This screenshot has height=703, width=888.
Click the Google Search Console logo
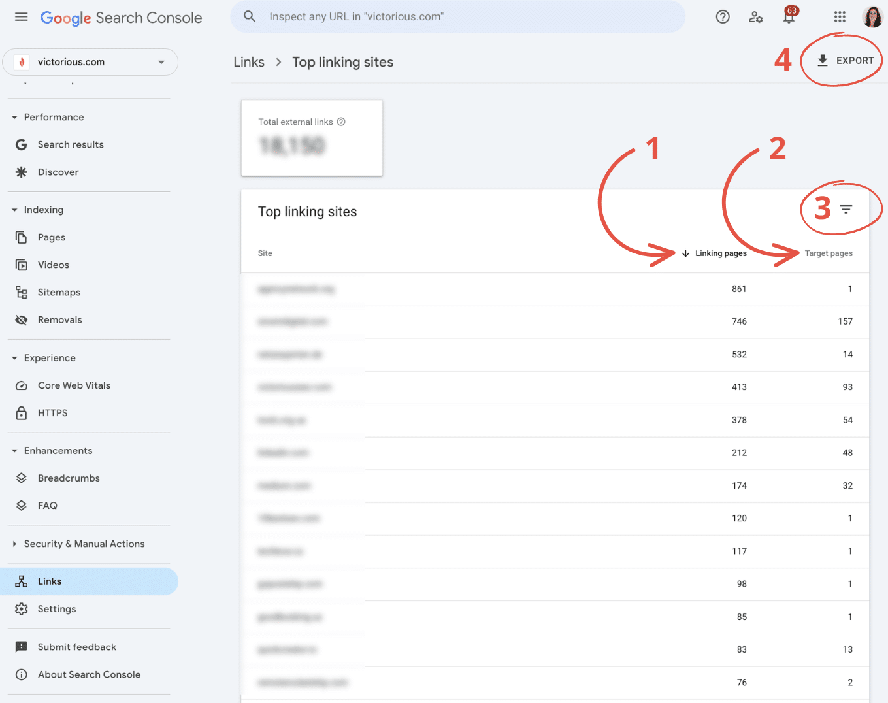tap(122, 18)
